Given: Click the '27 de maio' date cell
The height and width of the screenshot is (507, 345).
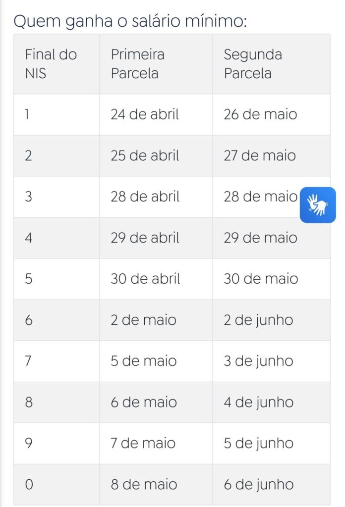Looking at the screenshot, I should click(x=272, y=155).
